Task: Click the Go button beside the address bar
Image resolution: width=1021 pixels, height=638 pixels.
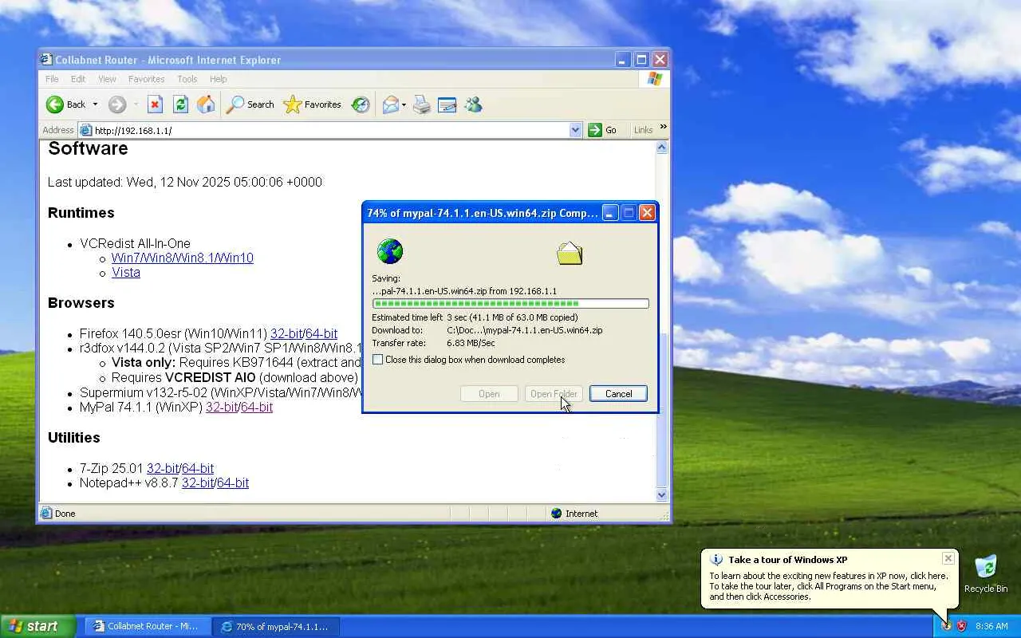Action: click(x=602, y=130)
